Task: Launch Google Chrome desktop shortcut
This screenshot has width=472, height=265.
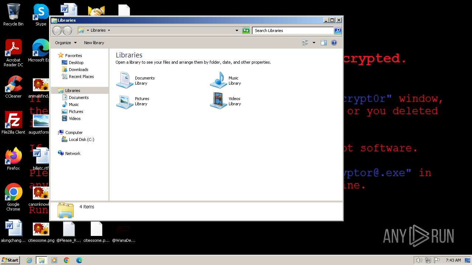Action: 13,197
